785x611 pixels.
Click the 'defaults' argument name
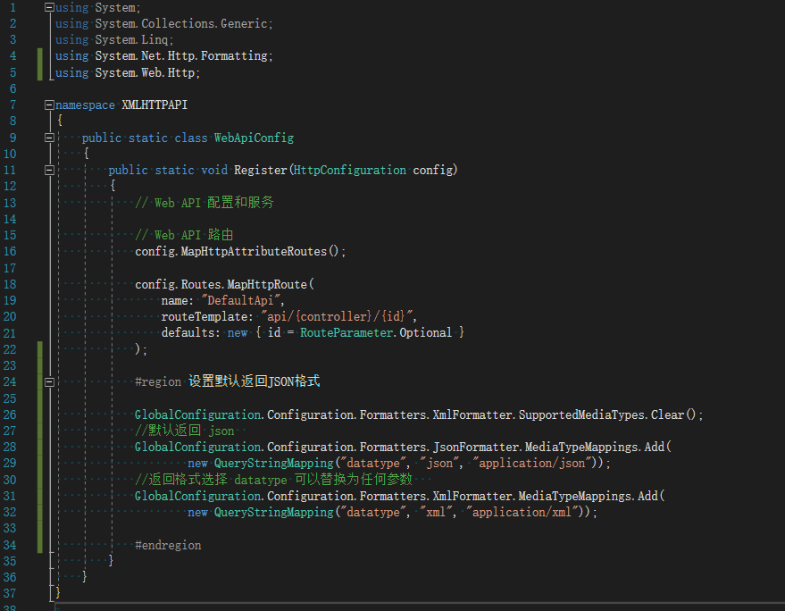click(x=188, y=332)
